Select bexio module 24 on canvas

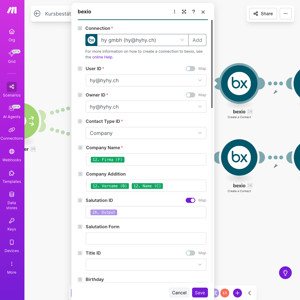[x=239, y=83]
